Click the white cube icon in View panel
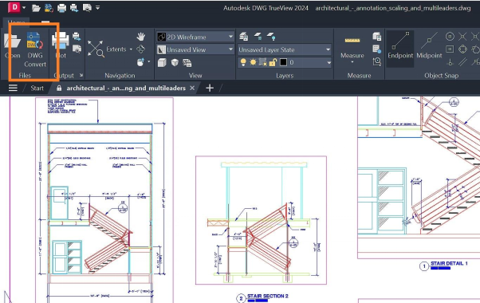The height and width of the screenshot is (303, 480). [x=175, y=63]
